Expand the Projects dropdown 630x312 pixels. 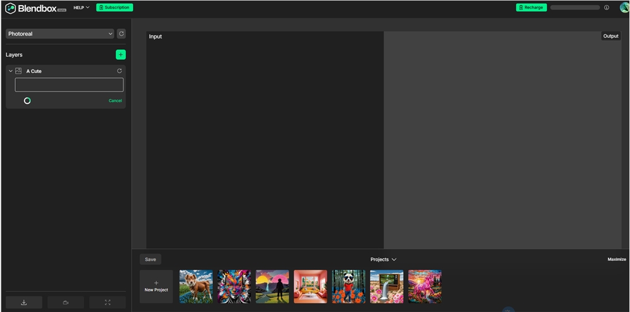(383, 259)
